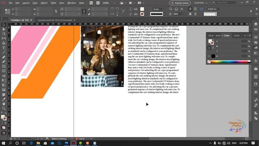Open the page number dropdown in status bar
The image size is (259, 146).
[33, 139]
